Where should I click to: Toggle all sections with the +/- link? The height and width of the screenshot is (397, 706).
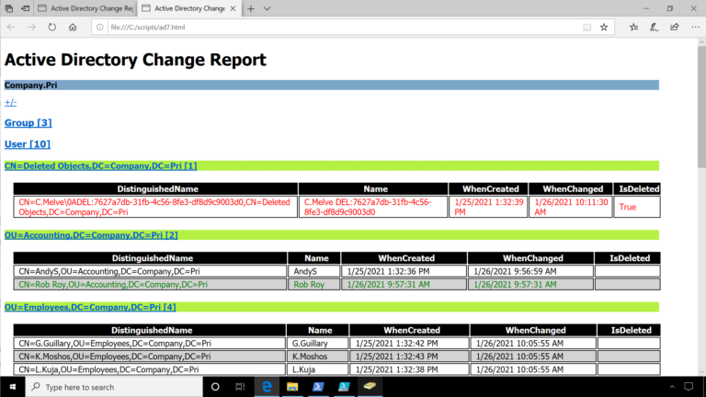[x=10, y=102]
